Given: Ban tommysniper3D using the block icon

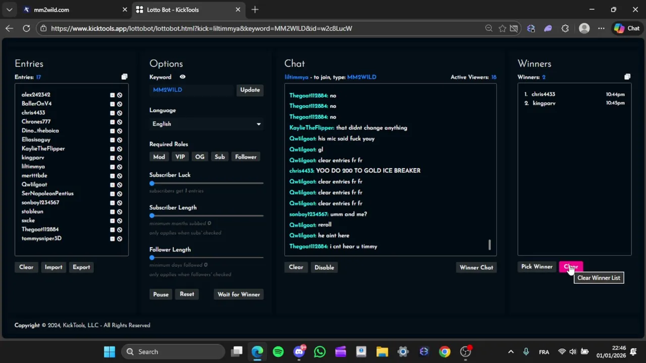Looking at the screenshot, I should click(120, 239).
